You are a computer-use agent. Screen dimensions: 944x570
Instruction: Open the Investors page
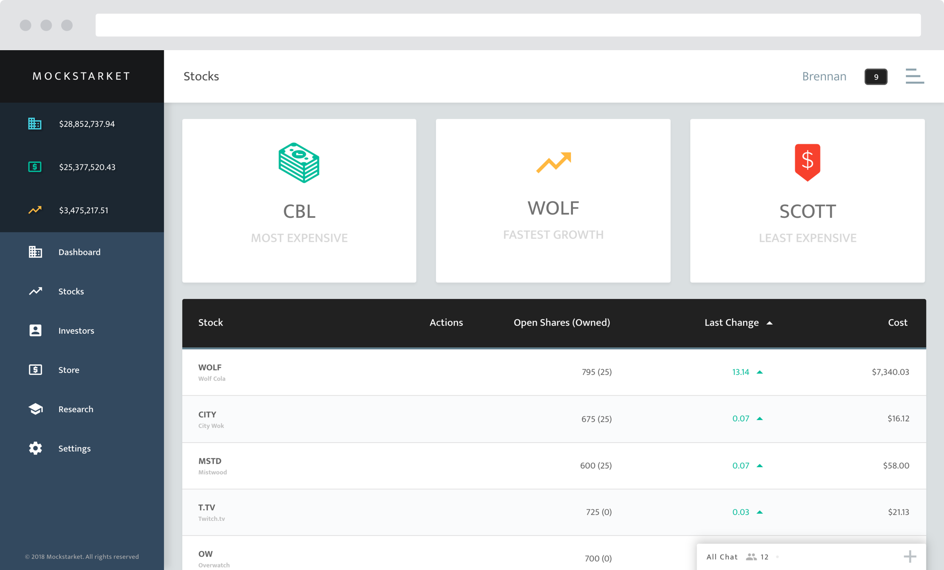pyautogui.click(x=76, y=331)
